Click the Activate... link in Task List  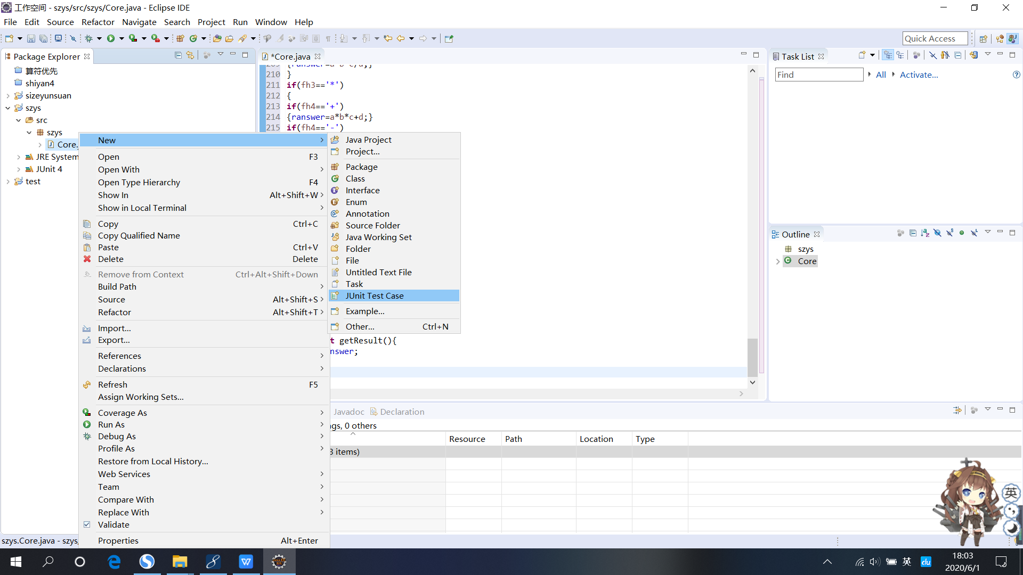(x=919, y=75)
